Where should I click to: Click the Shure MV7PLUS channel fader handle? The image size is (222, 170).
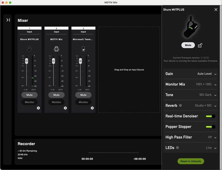pos(27,61)
